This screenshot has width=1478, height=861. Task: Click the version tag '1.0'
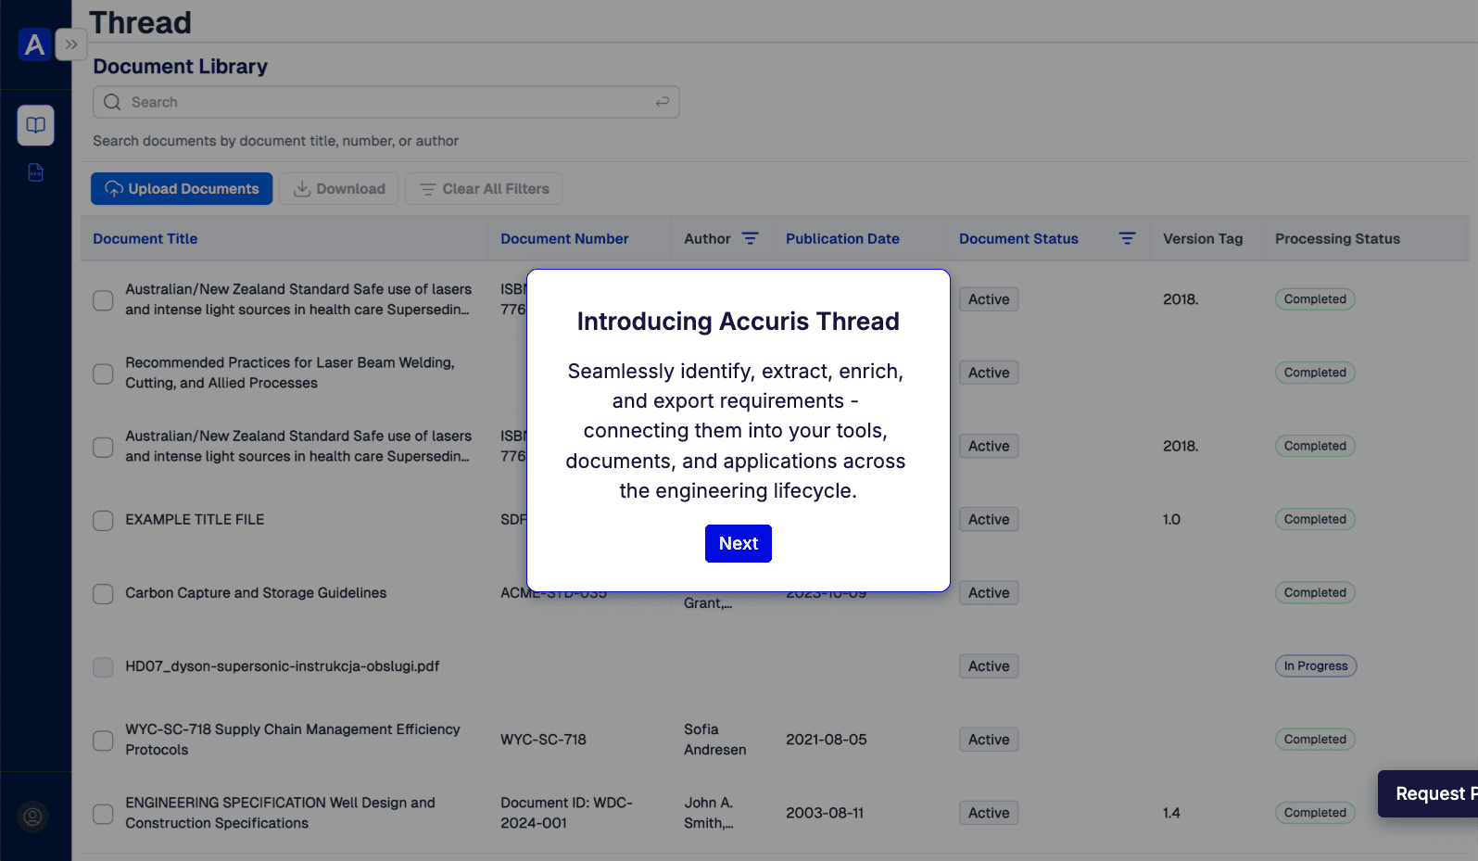(1171, 520)
